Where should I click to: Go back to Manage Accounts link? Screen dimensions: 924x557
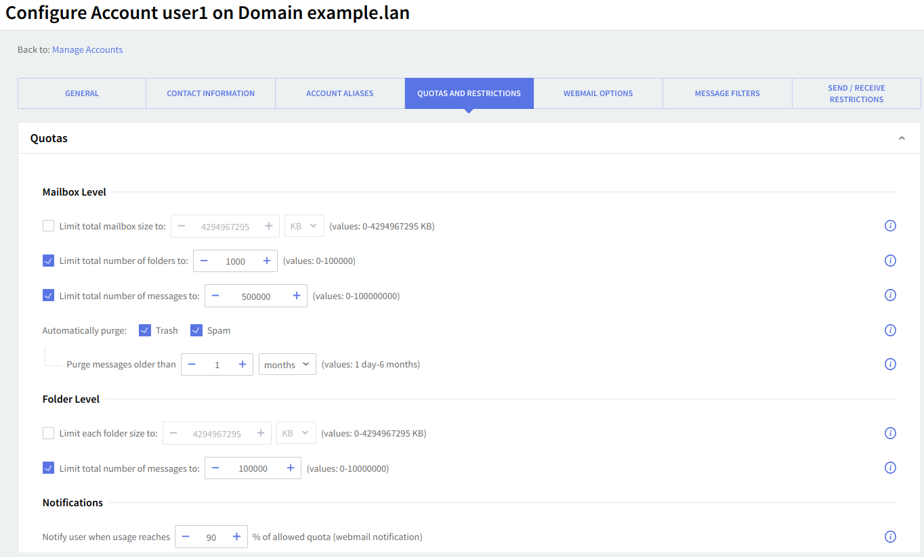coord(87,49)
